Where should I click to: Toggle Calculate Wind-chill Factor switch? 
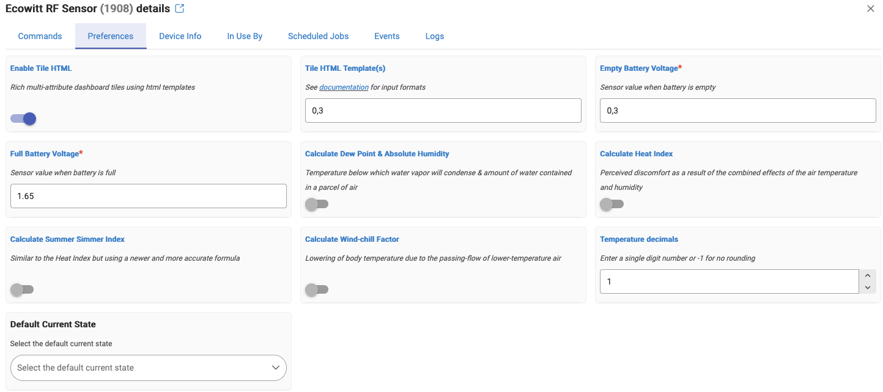317,289
